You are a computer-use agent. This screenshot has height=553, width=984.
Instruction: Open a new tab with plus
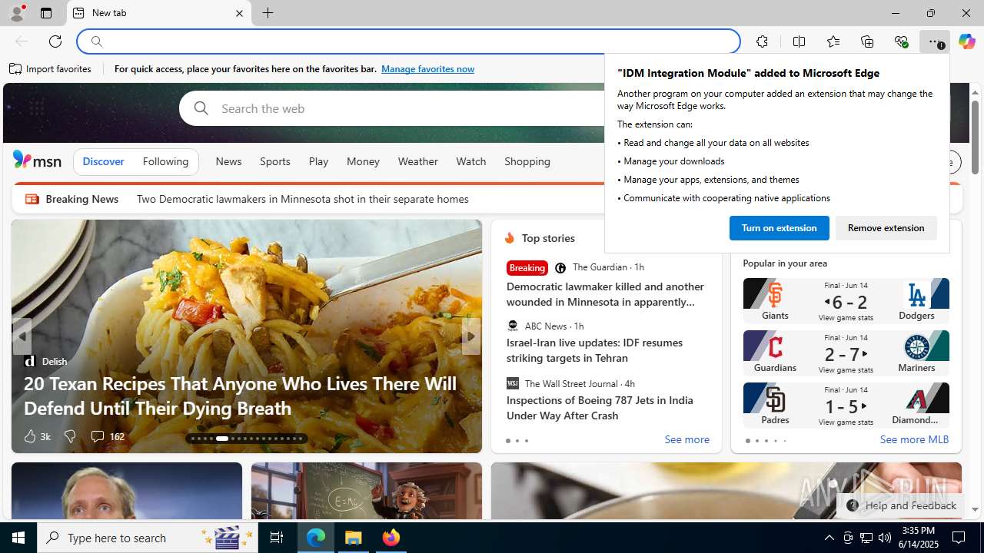tap(268, 13)
